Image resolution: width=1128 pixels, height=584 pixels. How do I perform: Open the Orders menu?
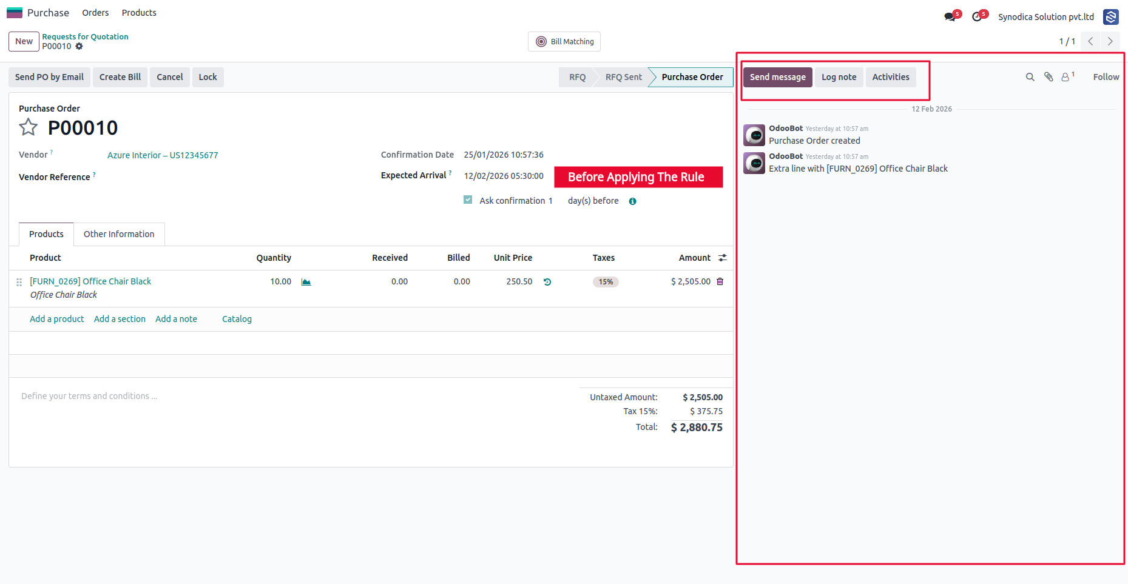click(x=95, y=13)
